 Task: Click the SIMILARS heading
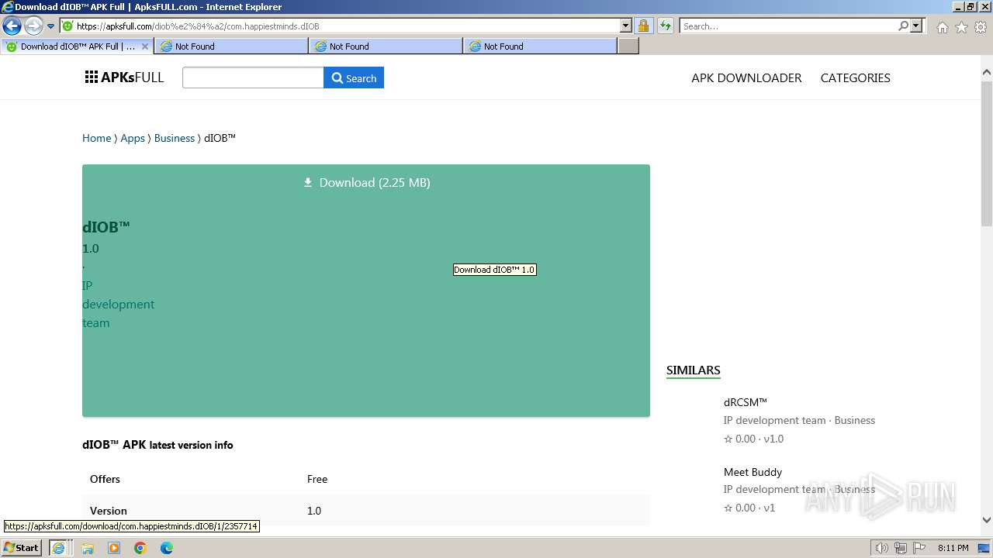pyautogui.click(x=694, y=370)
